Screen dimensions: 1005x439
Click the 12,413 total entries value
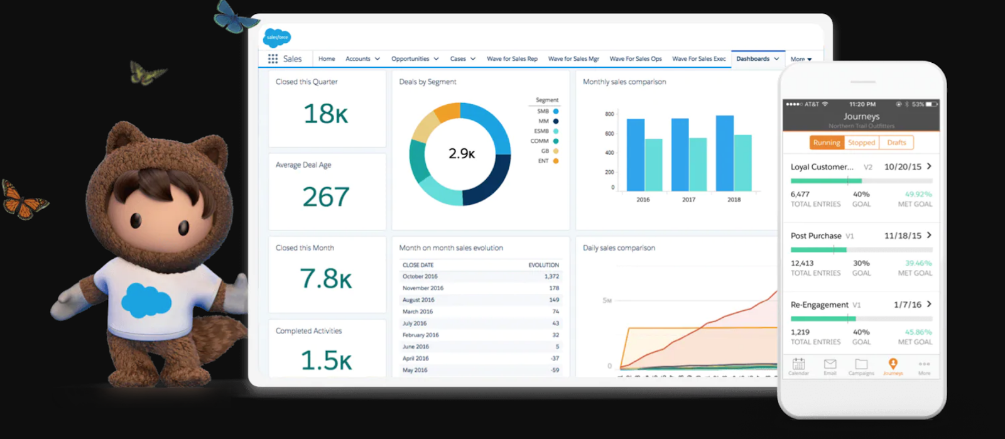click(802, 263)
